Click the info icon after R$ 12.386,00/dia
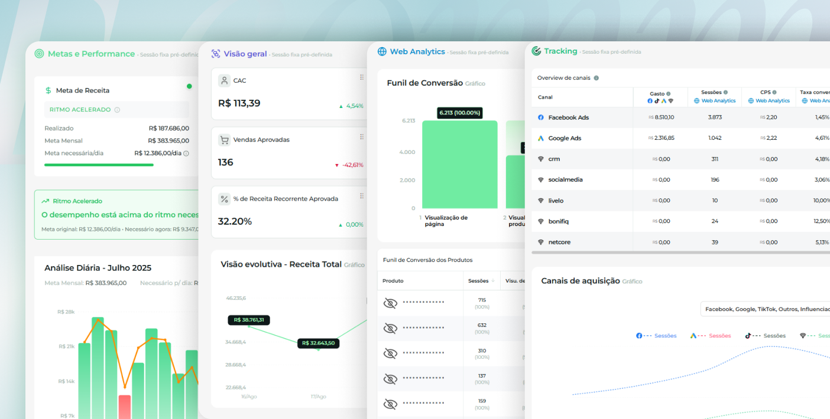 (186, 153)
